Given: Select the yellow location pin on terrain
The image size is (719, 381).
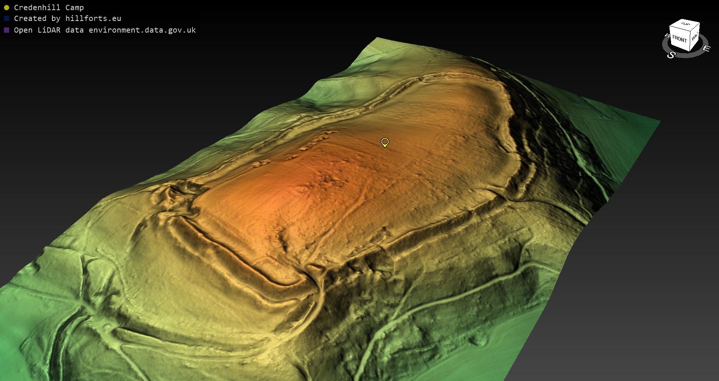Looking at the screenshot, I should tap(385, 142).
